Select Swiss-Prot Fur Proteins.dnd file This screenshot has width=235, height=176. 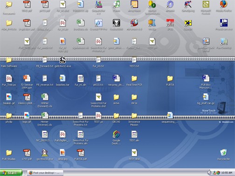pos(98,97)
